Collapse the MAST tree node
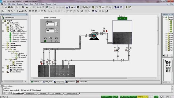The width and height of the screenshot is (174, 98). pos(9,51)
